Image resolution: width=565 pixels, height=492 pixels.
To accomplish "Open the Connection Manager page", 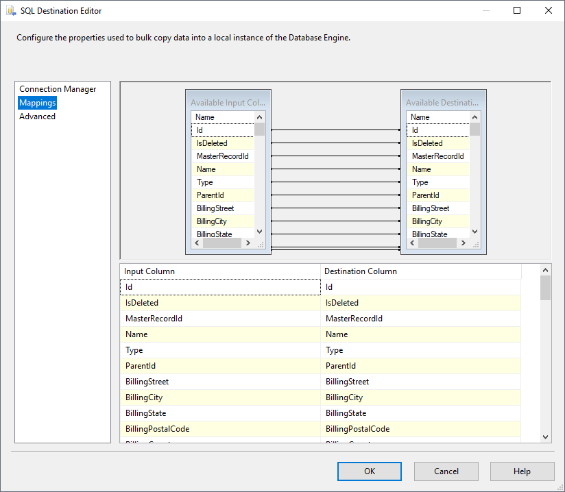I will 58,89.
